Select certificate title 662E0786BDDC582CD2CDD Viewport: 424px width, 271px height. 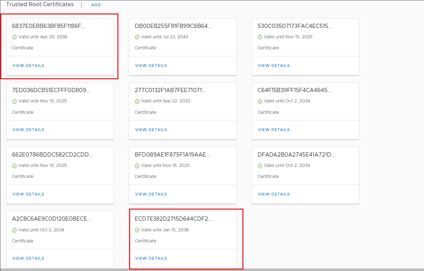[x=52, y=154]
